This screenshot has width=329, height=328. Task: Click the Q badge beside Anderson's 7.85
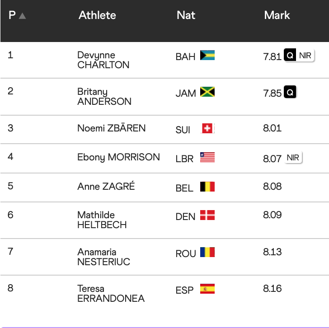(290, 93)
